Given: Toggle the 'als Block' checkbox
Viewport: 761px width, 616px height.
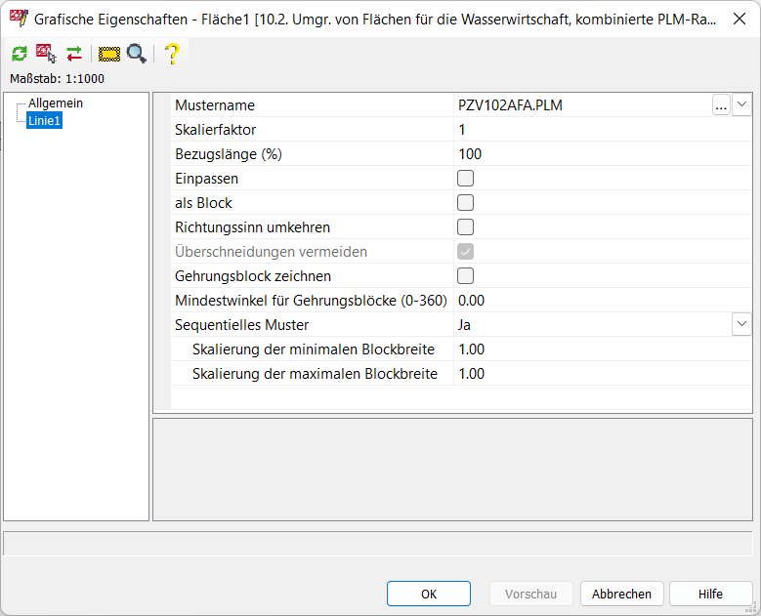Looking at the screenshot, I should coord(466,203).
